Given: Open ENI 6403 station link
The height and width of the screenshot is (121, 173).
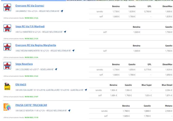Looking at the screenshot, I should [x=21, y=85].
